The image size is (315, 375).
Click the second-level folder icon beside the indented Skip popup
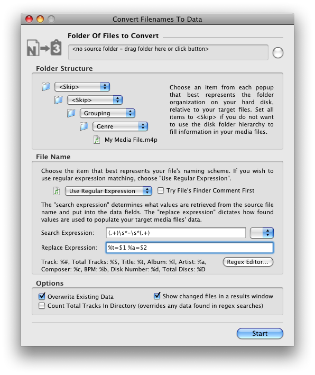click(x=58, y=100)
